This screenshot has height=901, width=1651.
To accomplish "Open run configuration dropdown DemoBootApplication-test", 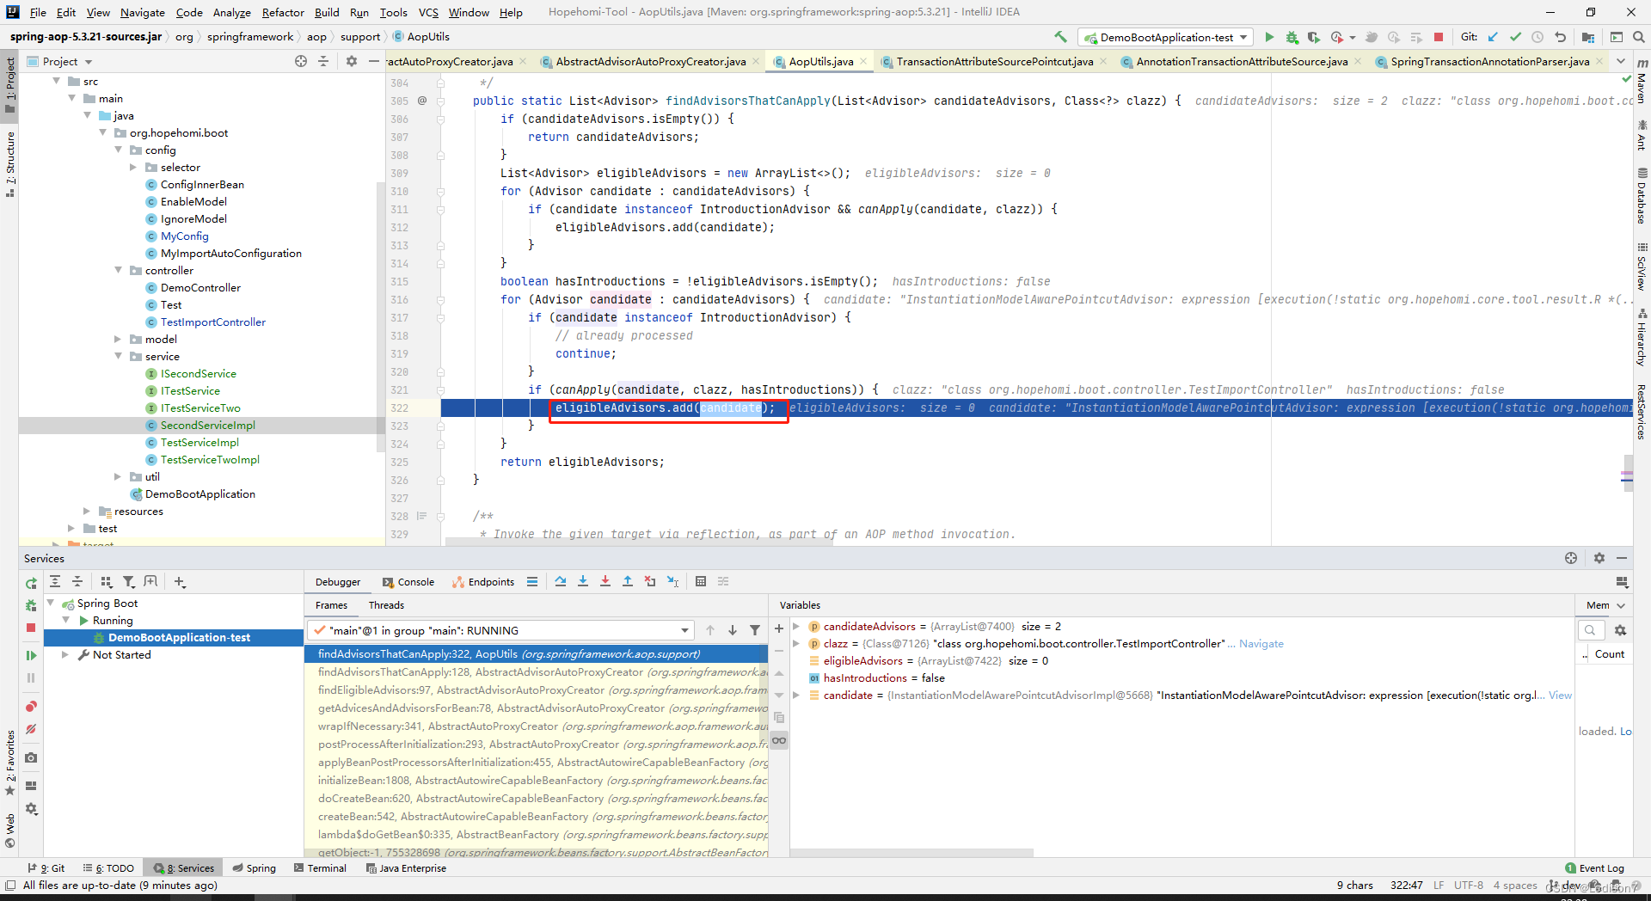I will (1166, 37).
